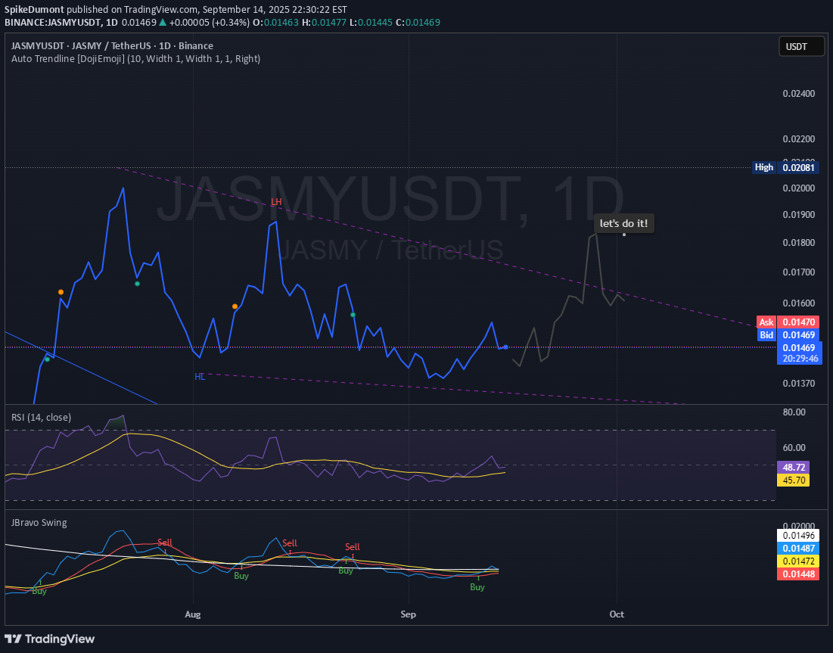Click the Aug label on the time axis

(193, 614)
